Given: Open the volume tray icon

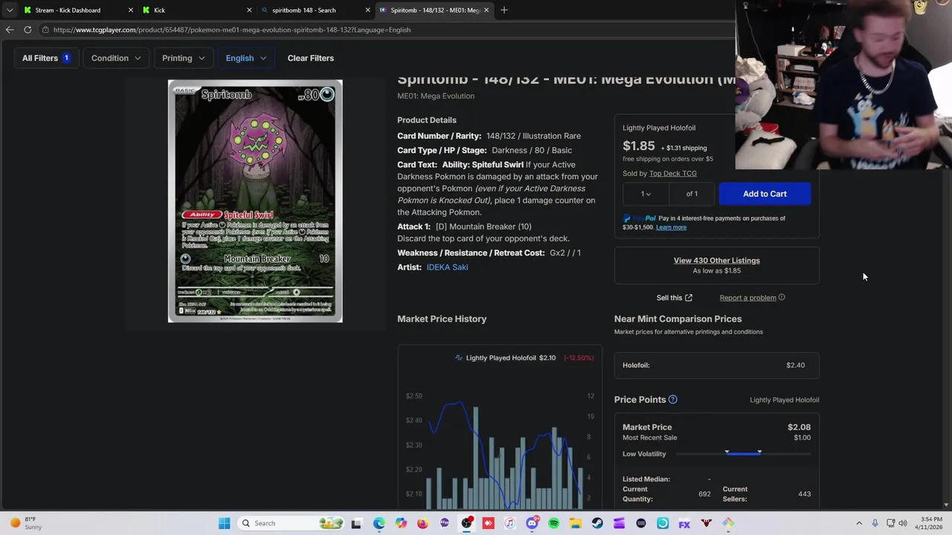Looking at the screenshot, I should pos(903,523).
